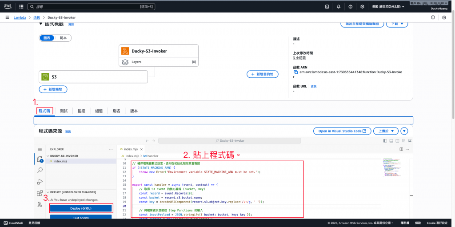Switch to the 程式碼 tab
The height and width of the screenshot is (227, 455).
(45, 111)
